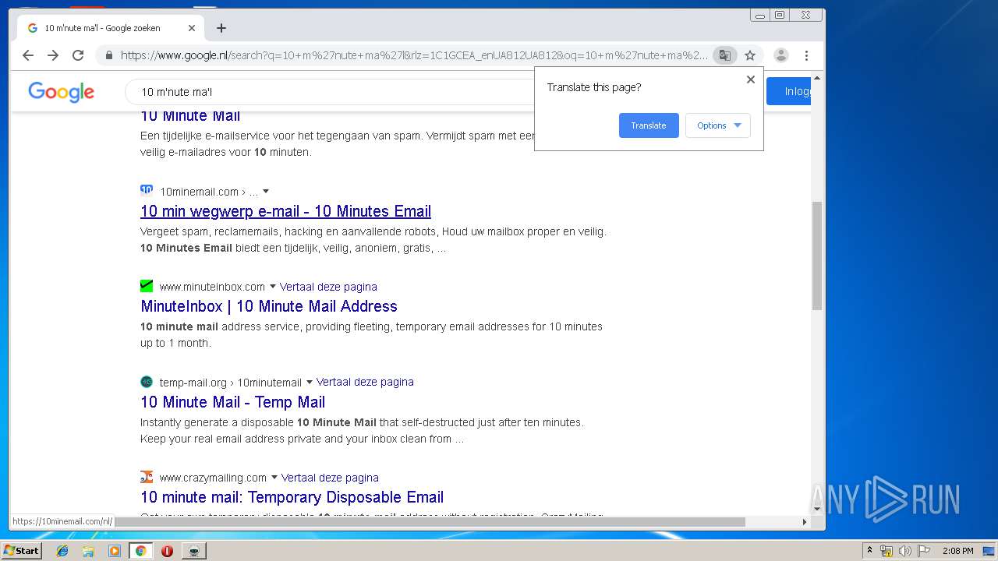Open 10 Minute Mail - Temp Mail result
Image resolution: width=998 pixels, height=561 pixels.
232,402
